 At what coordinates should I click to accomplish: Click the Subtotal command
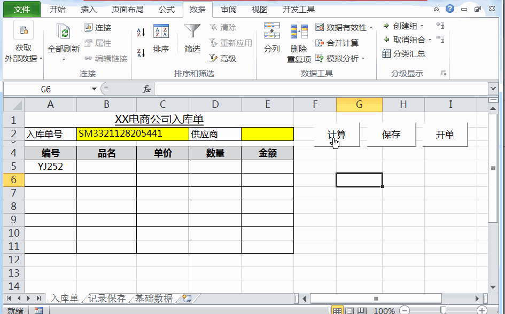tap(404, 53)
